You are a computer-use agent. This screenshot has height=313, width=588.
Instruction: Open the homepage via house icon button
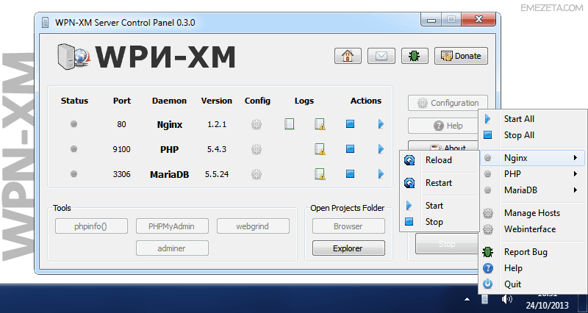[x=348, y=56]
